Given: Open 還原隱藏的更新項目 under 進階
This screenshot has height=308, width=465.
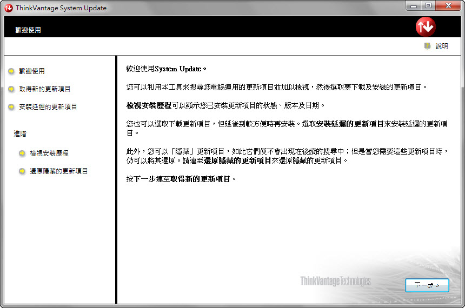Looking at the screenshot, I should coord(59,171).
